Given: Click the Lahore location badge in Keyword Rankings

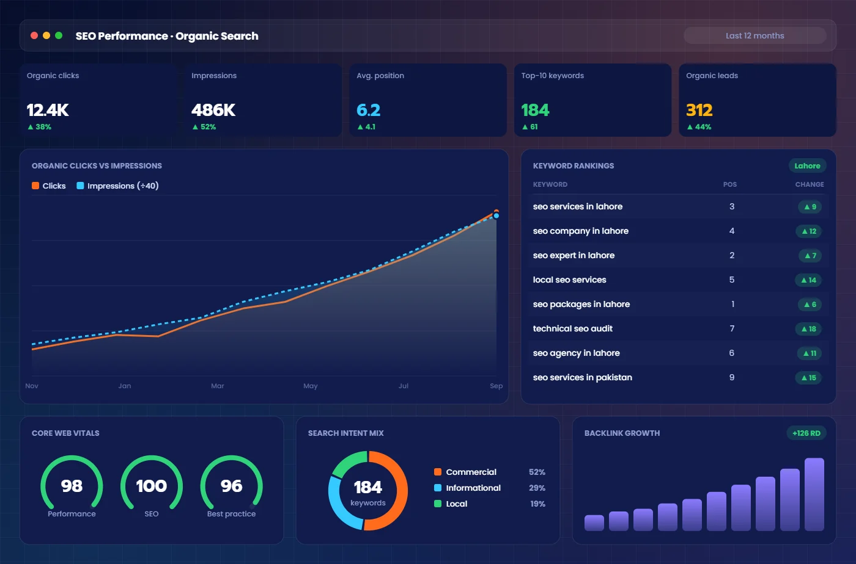Looking at the screenshot, I should tap(807, 165).
